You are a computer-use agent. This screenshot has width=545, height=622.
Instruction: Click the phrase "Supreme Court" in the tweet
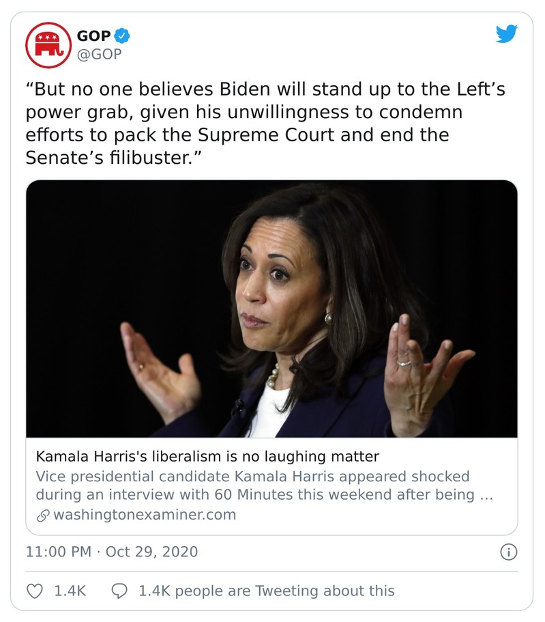tap(267, 135)
